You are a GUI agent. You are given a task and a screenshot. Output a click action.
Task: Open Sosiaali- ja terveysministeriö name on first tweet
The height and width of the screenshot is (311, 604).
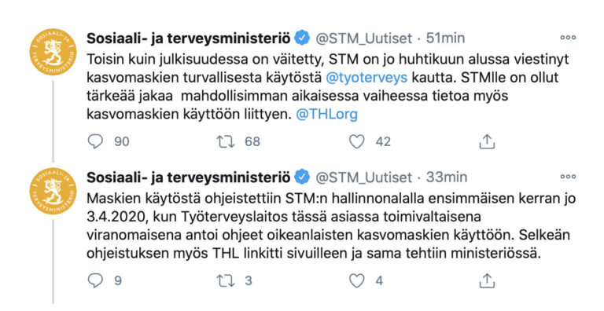click(189, 38)
